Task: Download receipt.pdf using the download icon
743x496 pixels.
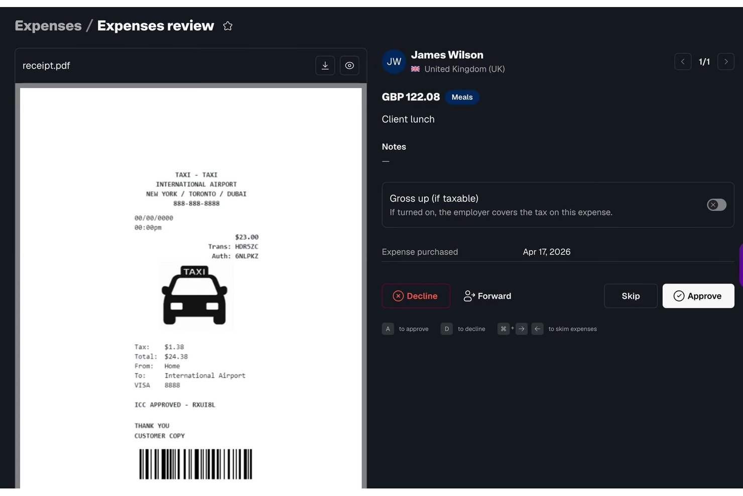Action: (x=325, y=65)
